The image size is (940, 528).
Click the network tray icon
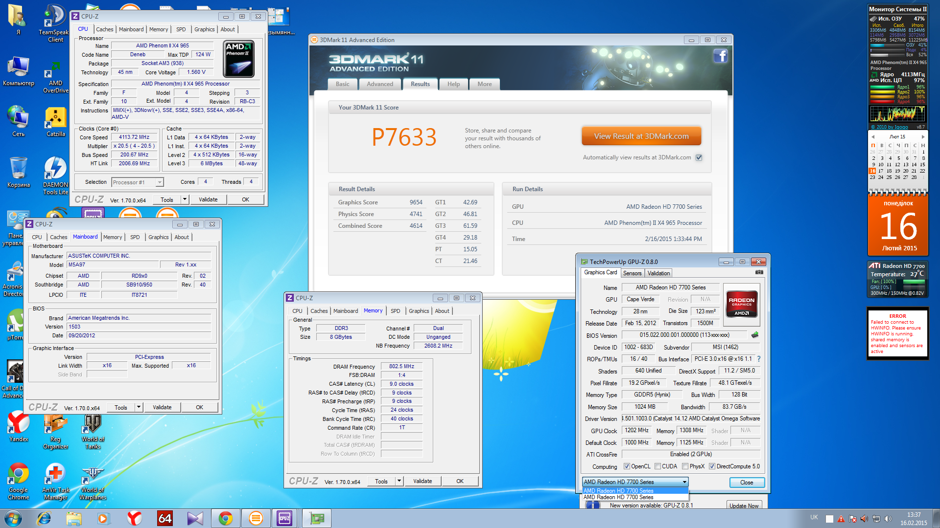876,519
